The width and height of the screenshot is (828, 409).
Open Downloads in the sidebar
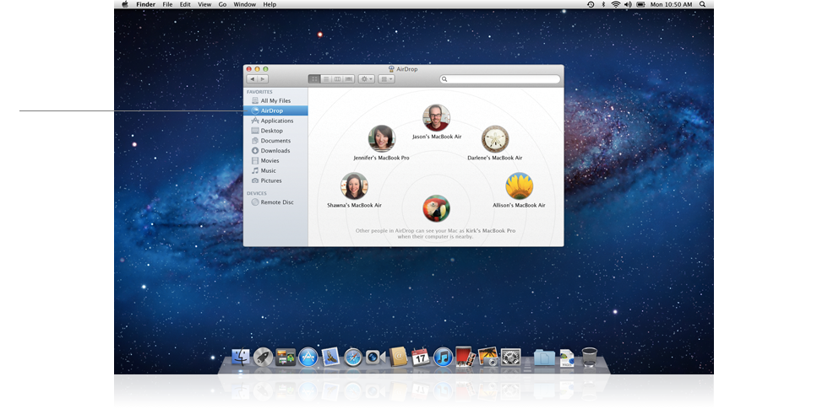[275, 151]
